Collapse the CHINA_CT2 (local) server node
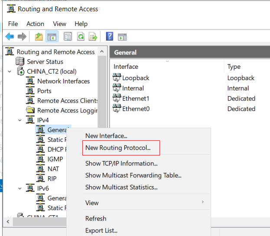The image size is (270, 236). point(10,71)
